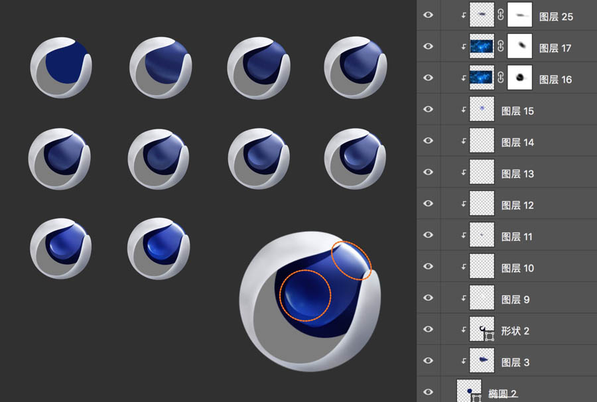
Task: Select the layer mask of 图层 16
Action: pos(519,78)
